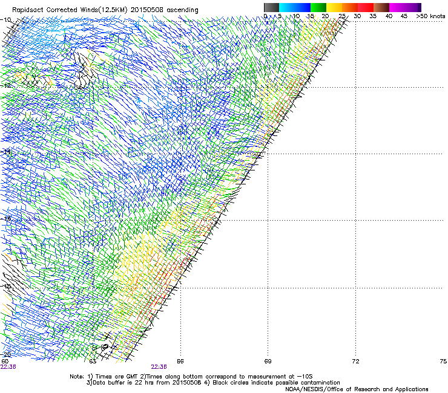
Task: Click the longitude label '60'
Action: point(5,362)
